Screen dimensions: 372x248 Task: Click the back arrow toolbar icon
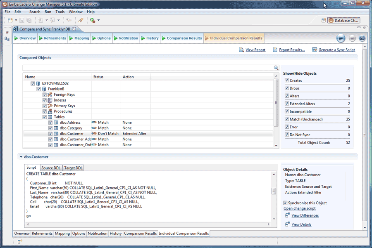69,20
